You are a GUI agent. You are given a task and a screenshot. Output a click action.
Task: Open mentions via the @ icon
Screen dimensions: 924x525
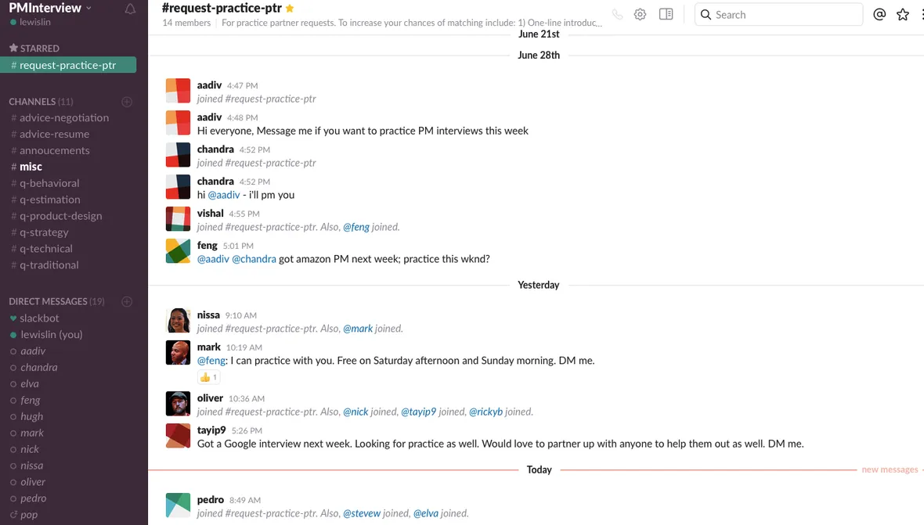(879, 15)
